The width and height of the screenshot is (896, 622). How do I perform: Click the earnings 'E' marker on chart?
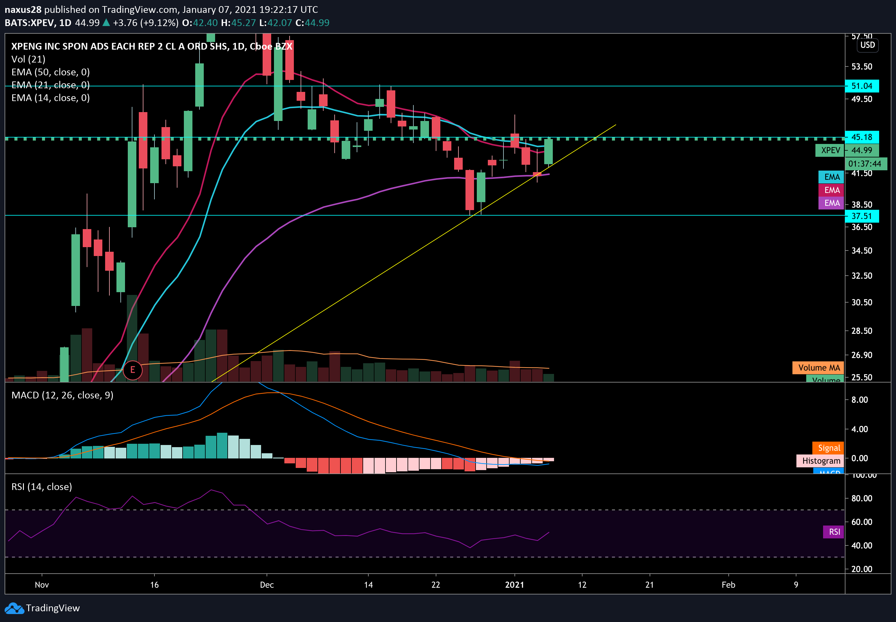(133, 370)
